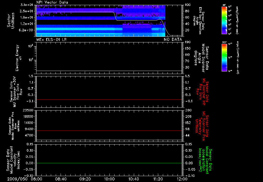Click the '9400' scanner position tick label
Image resolution: width=263 pixels, height=182 pixels.
(x=29, y=129)
